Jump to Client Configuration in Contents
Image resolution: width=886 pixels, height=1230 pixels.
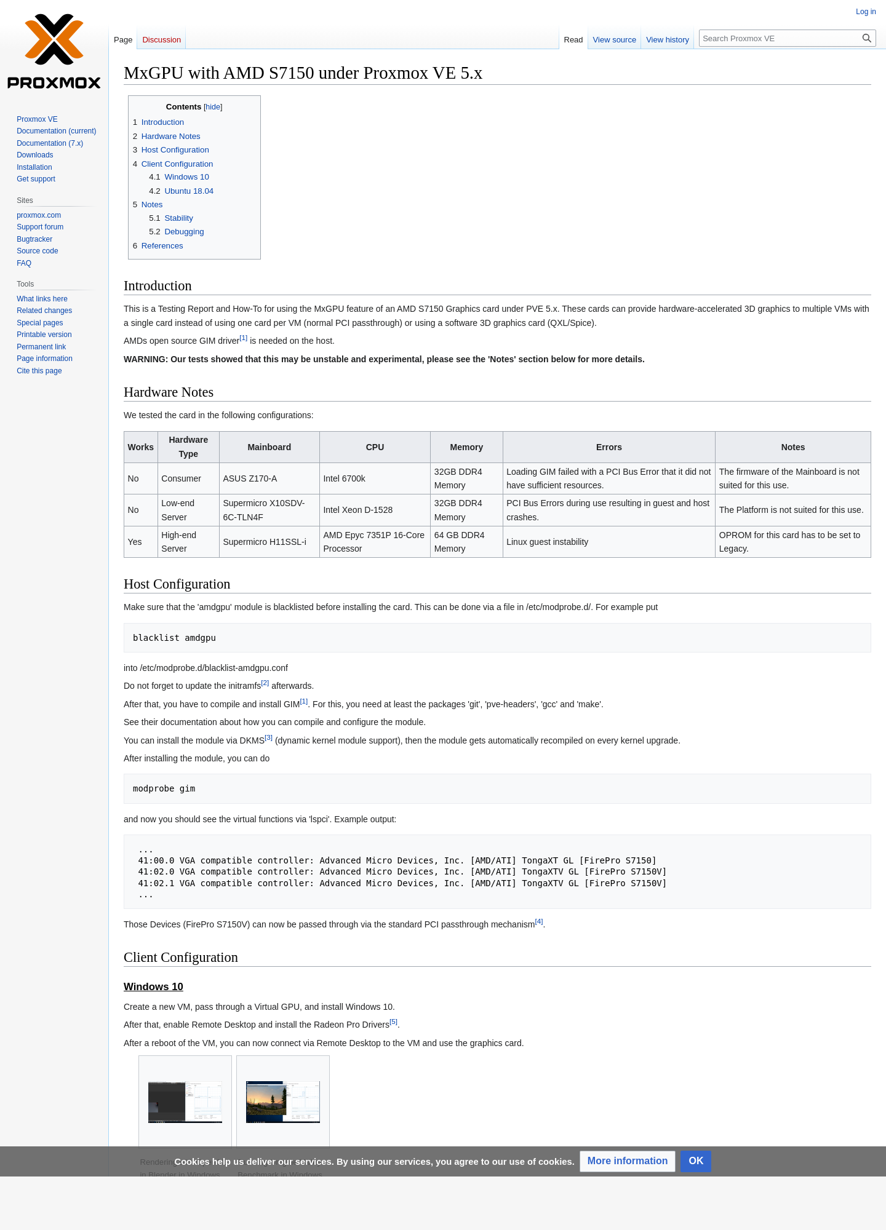(177, 164)
